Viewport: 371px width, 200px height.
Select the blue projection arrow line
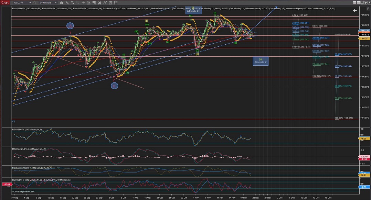point(263,19)
